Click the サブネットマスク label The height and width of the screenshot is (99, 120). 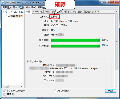pyautogui.click(x=48, y=76)
